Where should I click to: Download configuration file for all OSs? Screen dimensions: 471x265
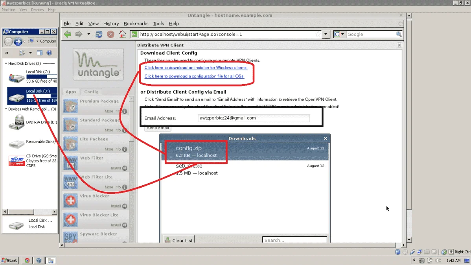point(194,76)
